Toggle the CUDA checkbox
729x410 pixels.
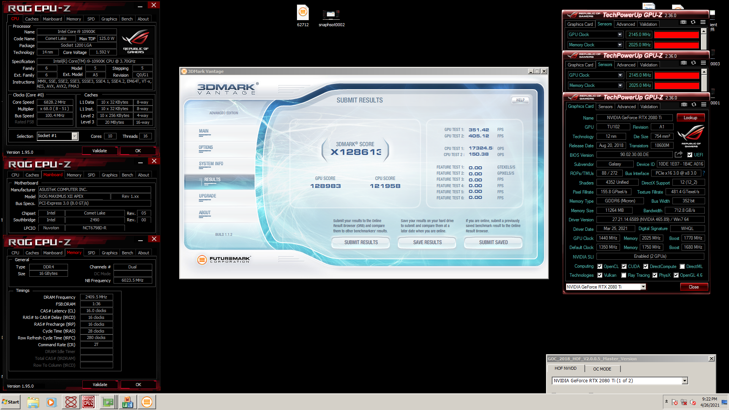(x=624, y=266)
